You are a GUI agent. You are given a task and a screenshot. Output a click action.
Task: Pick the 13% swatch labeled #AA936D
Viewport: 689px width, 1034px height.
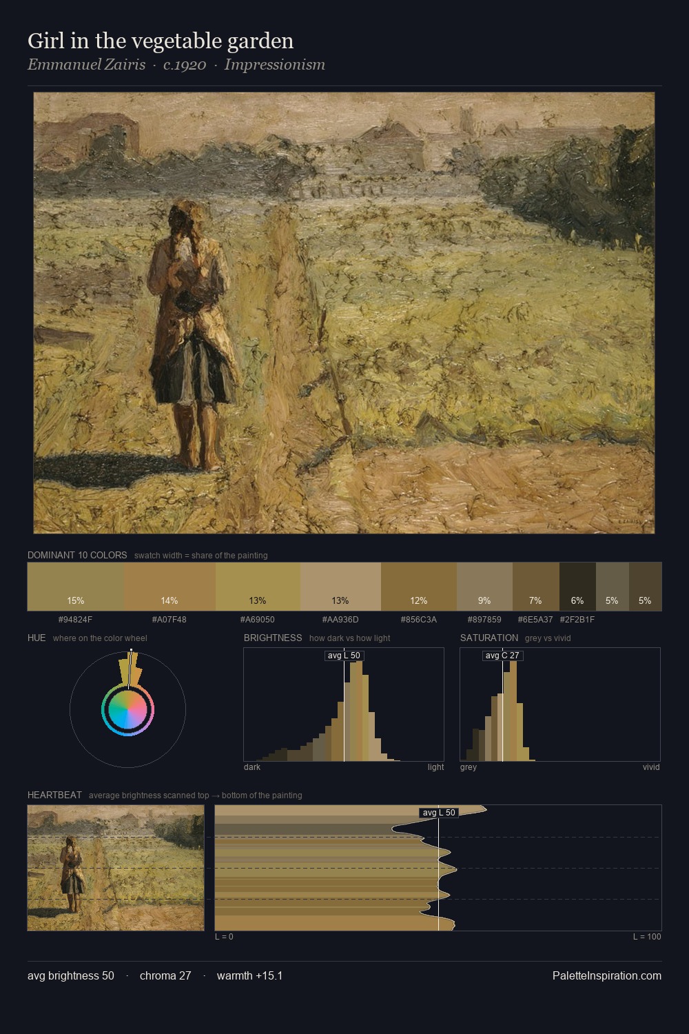coord(340,587)
